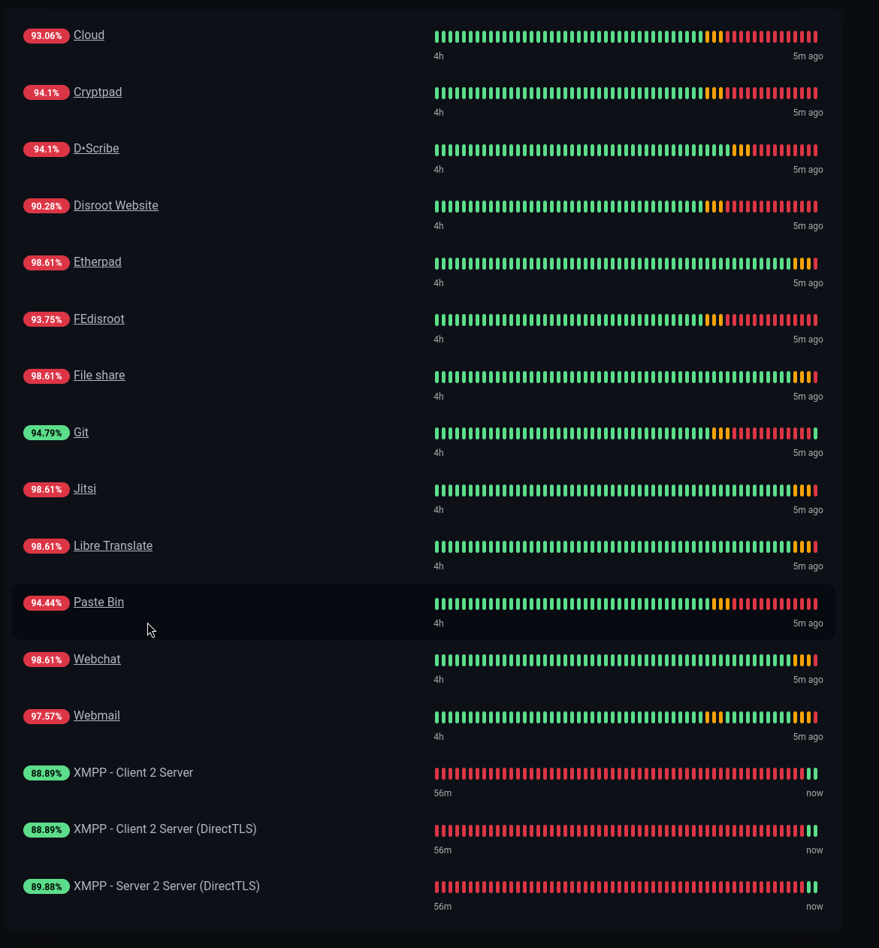This screenshot has width=879, height=948.
Task: Click the green 94.79% badge beside Git
Action: coord(47,433)
